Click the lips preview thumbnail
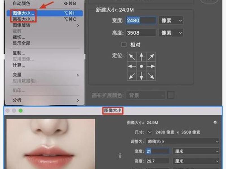Image resolution: width=226 pixels, height=169 pixels. click(x=51, y=144)
